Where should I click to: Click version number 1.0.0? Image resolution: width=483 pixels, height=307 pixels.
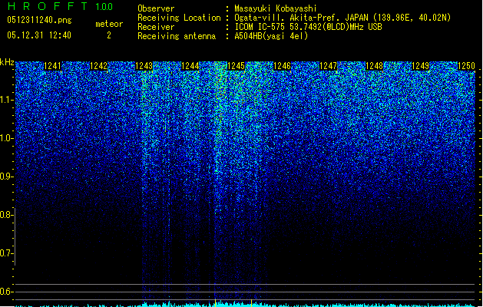click(104, 7)
